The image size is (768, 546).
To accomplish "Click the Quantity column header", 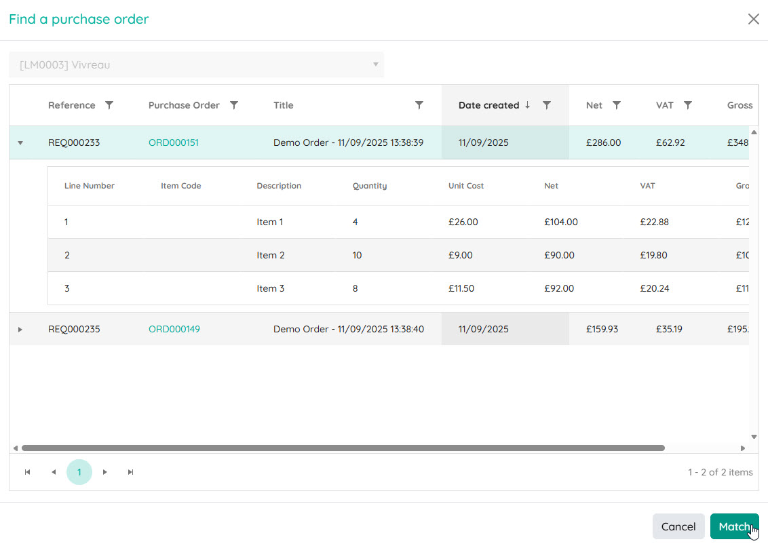I will tap(369, 186).
